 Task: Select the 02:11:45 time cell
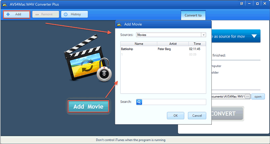(195, 49)
